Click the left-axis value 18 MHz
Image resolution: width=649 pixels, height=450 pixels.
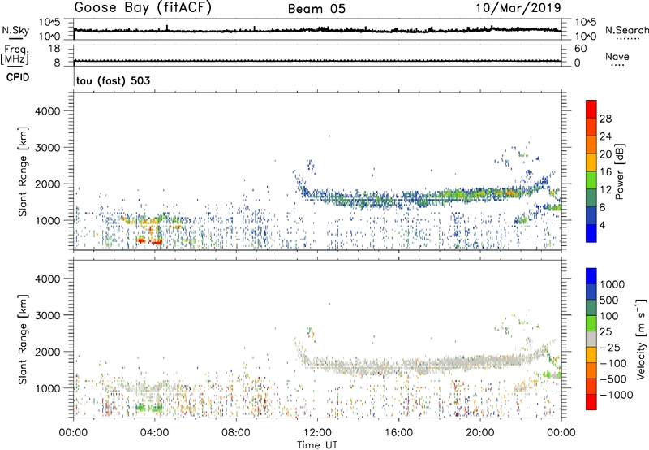tap(54, 49)
